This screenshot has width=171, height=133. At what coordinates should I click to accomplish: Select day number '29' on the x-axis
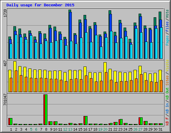click(x=150, y=129)
